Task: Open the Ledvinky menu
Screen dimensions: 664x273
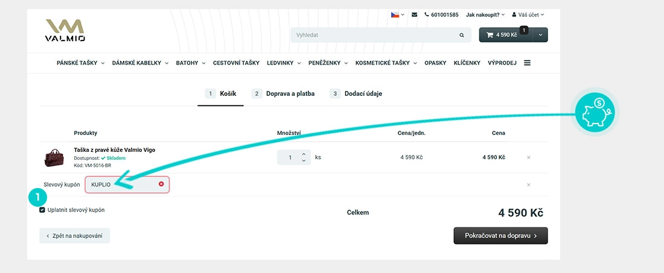Action: tap(284, 63)
